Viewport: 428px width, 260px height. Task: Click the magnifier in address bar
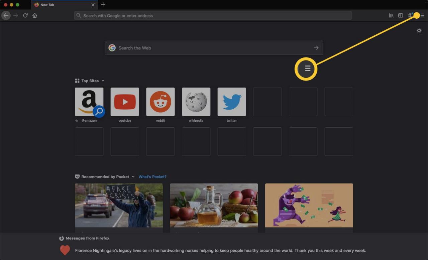79,15
